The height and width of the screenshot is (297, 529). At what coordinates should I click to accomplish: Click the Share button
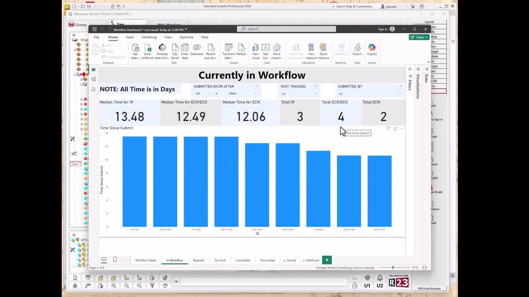click(x=419, y=37)
